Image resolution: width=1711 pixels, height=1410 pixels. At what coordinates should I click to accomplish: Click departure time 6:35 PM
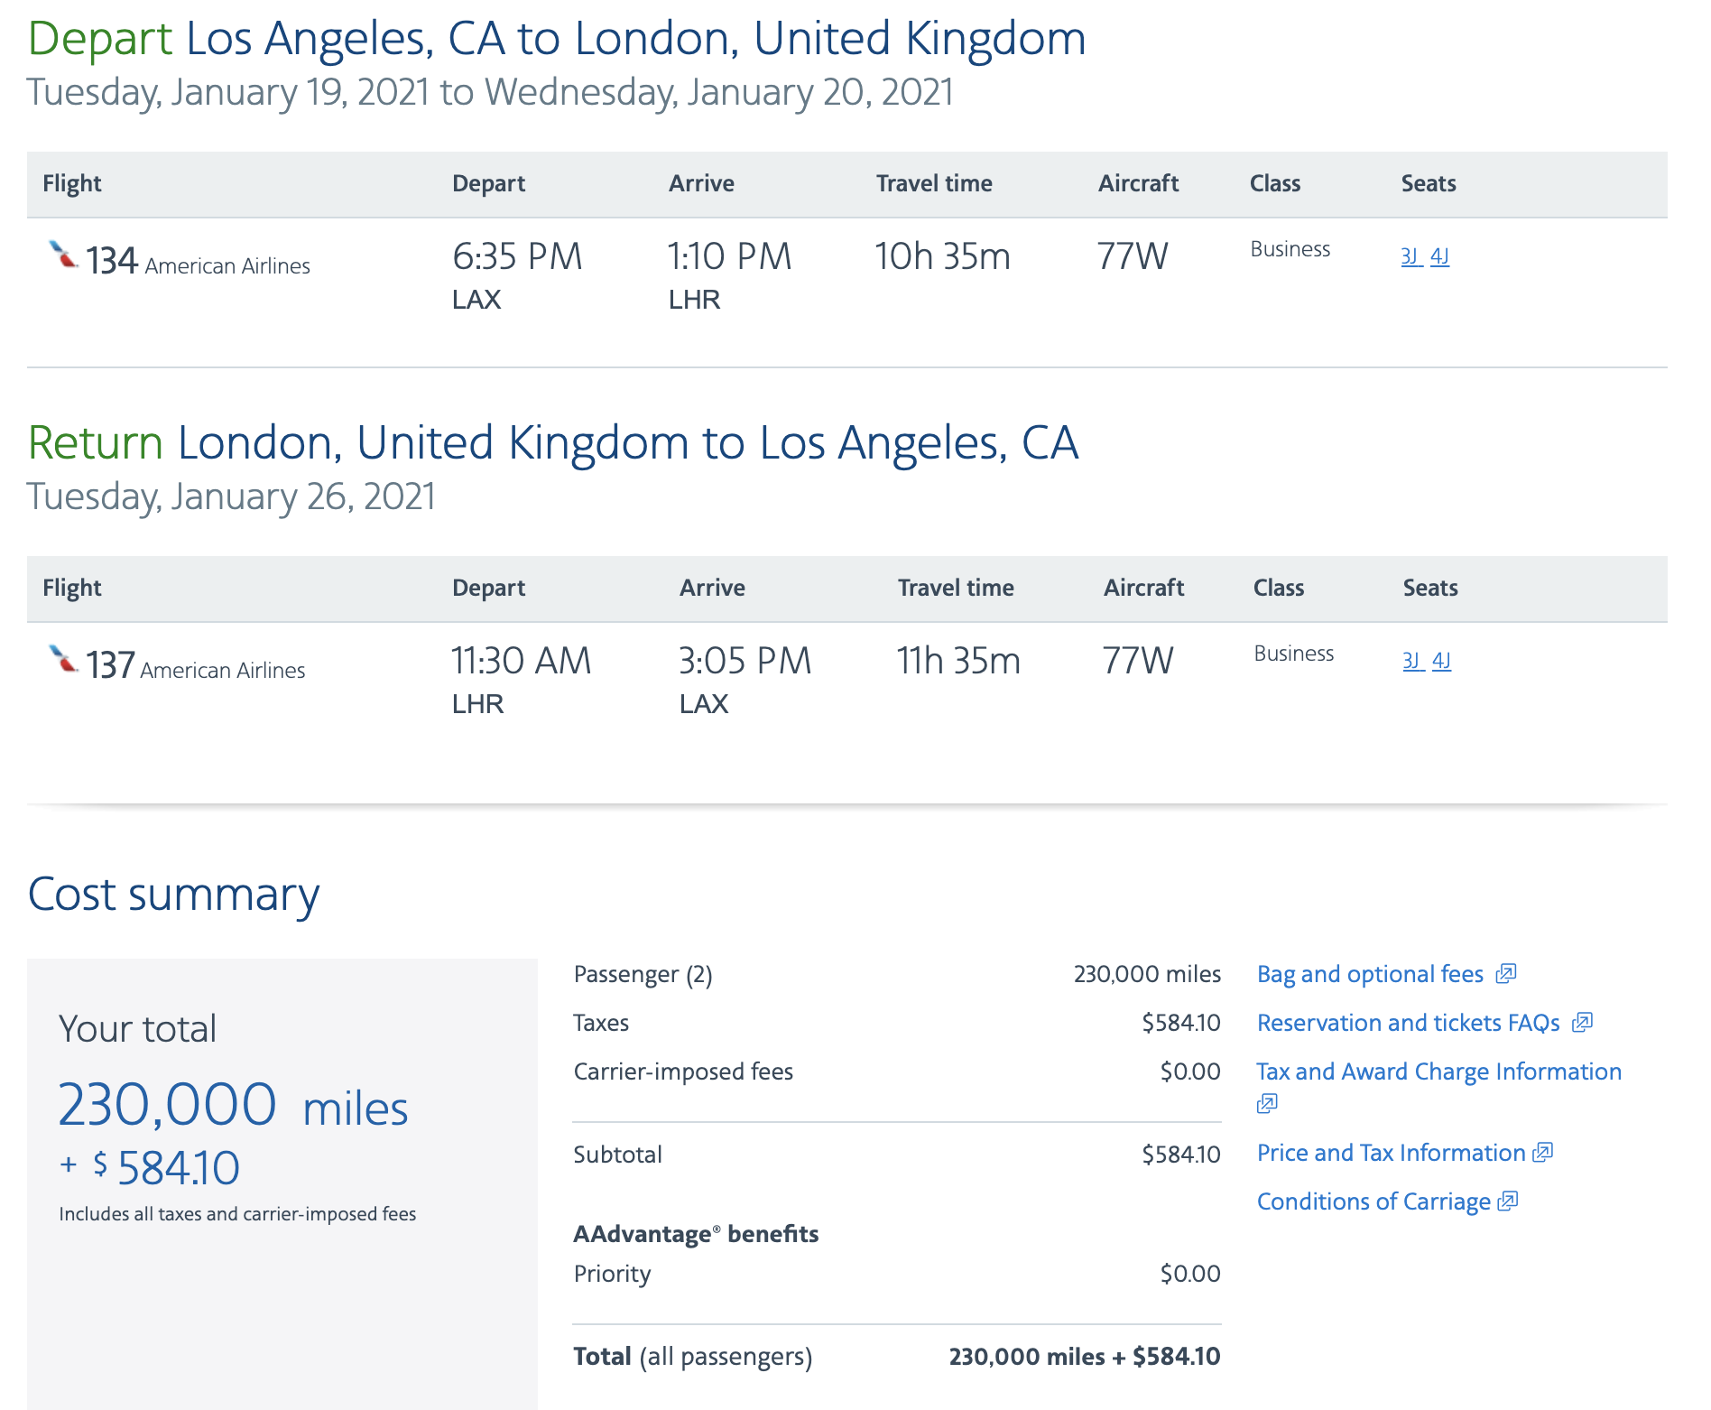coord(517,256)
